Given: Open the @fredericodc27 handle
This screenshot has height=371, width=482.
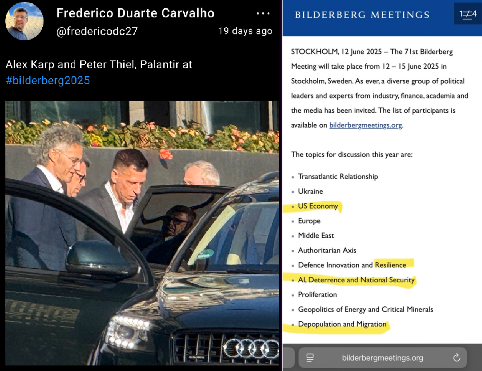Looking at the screenshot, I should point(97,31).
